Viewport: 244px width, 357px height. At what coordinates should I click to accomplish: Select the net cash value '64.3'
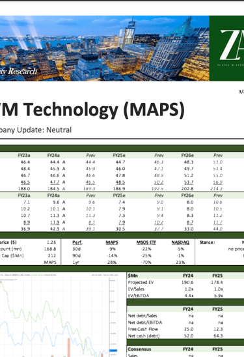coord(219,336)
